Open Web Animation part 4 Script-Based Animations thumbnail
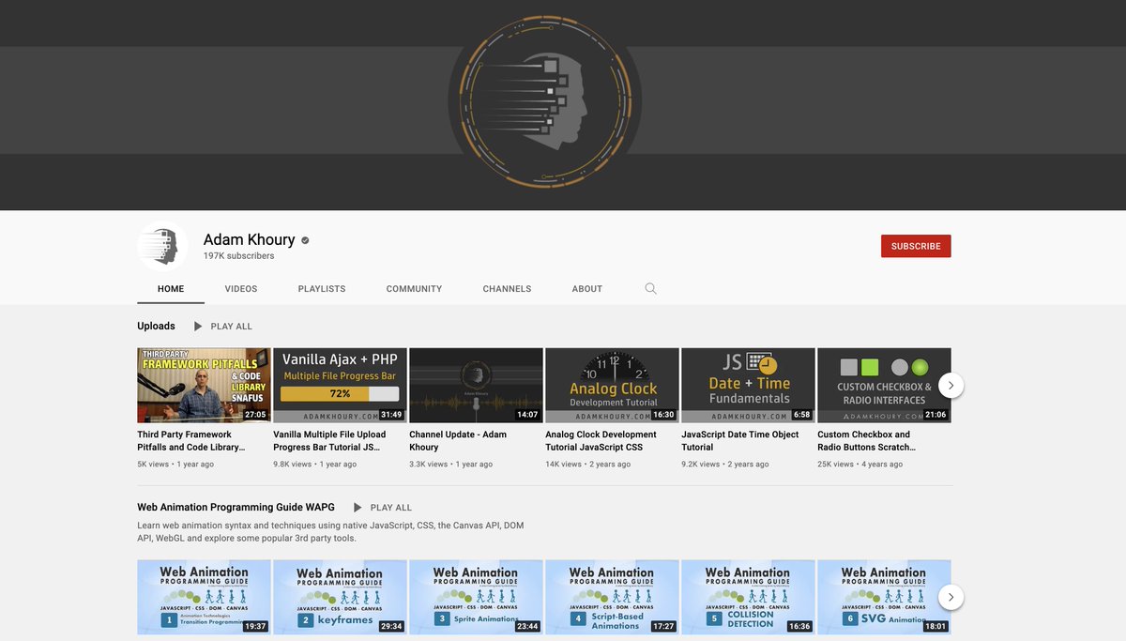The width and height of the screenshot is (1126, 641). point(612,597)
